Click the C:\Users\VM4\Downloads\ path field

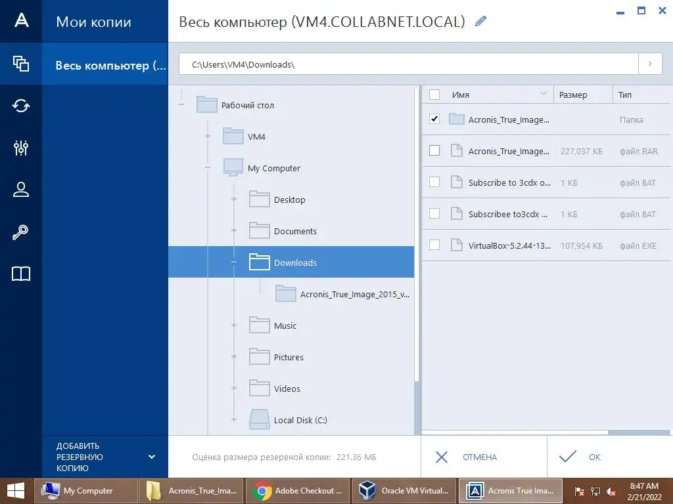click(409, 64)
